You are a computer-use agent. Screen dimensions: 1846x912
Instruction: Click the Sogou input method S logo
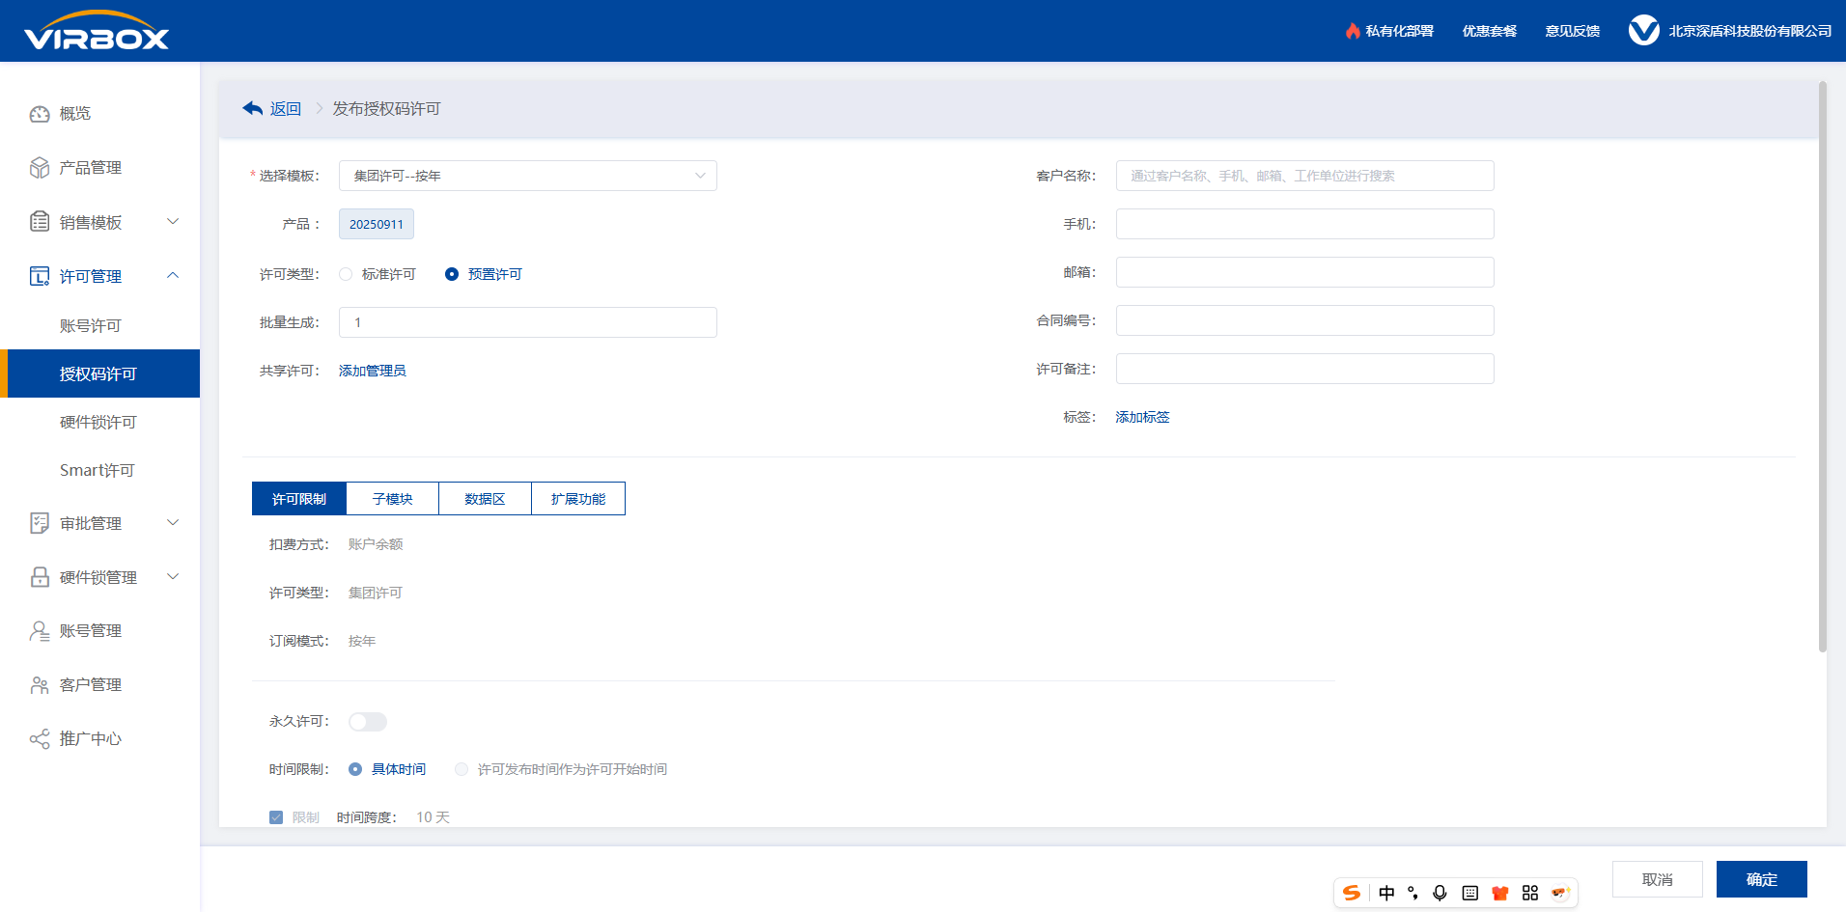point(1352,893)
